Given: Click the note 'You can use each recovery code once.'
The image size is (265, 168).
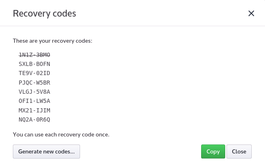Looking at the screenshot, I should click(x=61, y=134).
